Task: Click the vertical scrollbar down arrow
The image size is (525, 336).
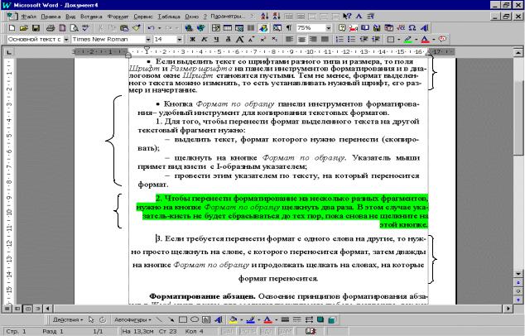Action: pos(518,274)
